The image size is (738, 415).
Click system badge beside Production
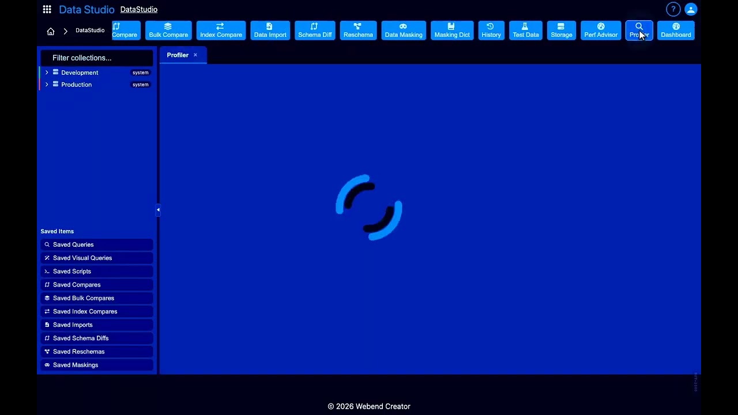pos(141,85)
